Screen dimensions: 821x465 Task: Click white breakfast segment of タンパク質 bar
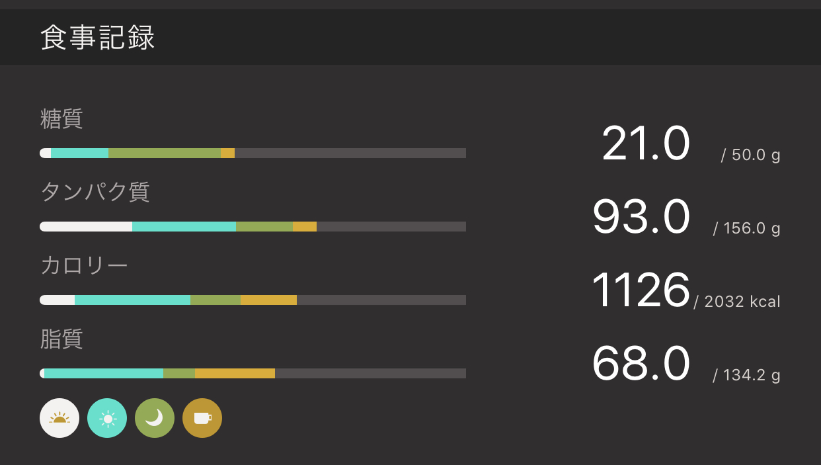click(x=86, y=227)
